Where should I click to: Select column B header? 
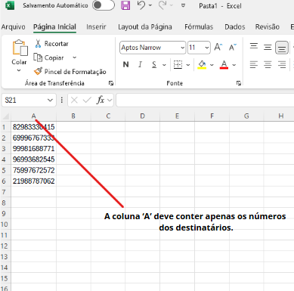pyautogui.click(x=73, y=116)
